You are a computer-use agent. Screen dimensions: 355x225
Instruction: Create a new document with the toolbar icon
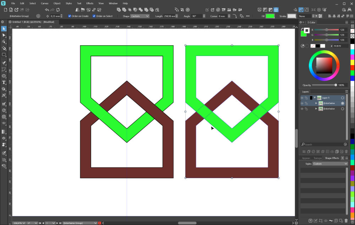point(5,10)
